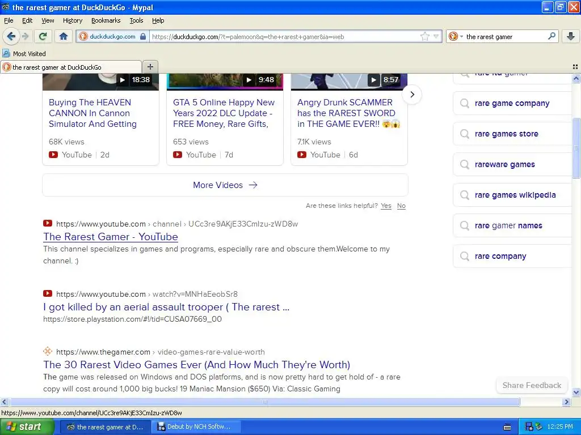Show next videos with carousel arrow
This screenshot has height=435, width=581.
(x=412, y=95)
